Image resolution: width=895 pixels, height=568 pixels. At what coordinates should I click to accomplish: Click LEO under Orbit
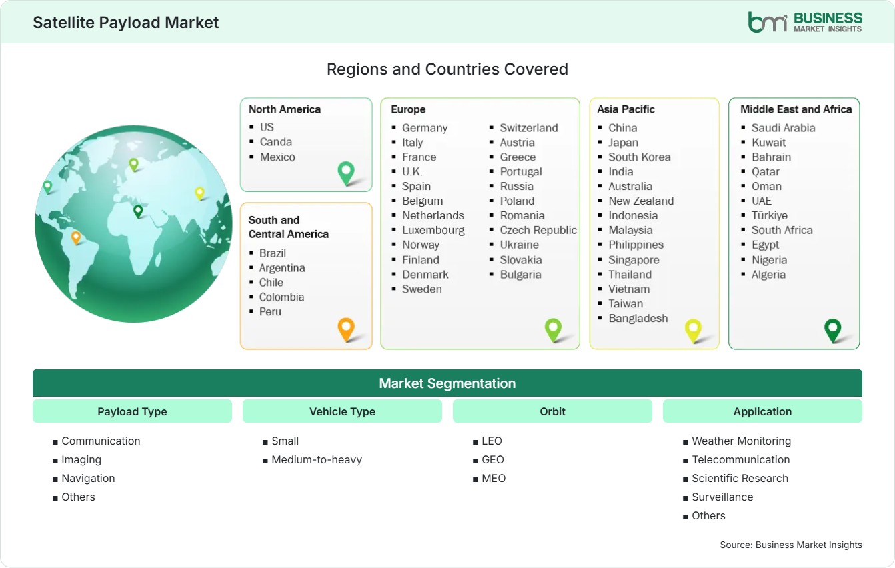tap(492, 441)
